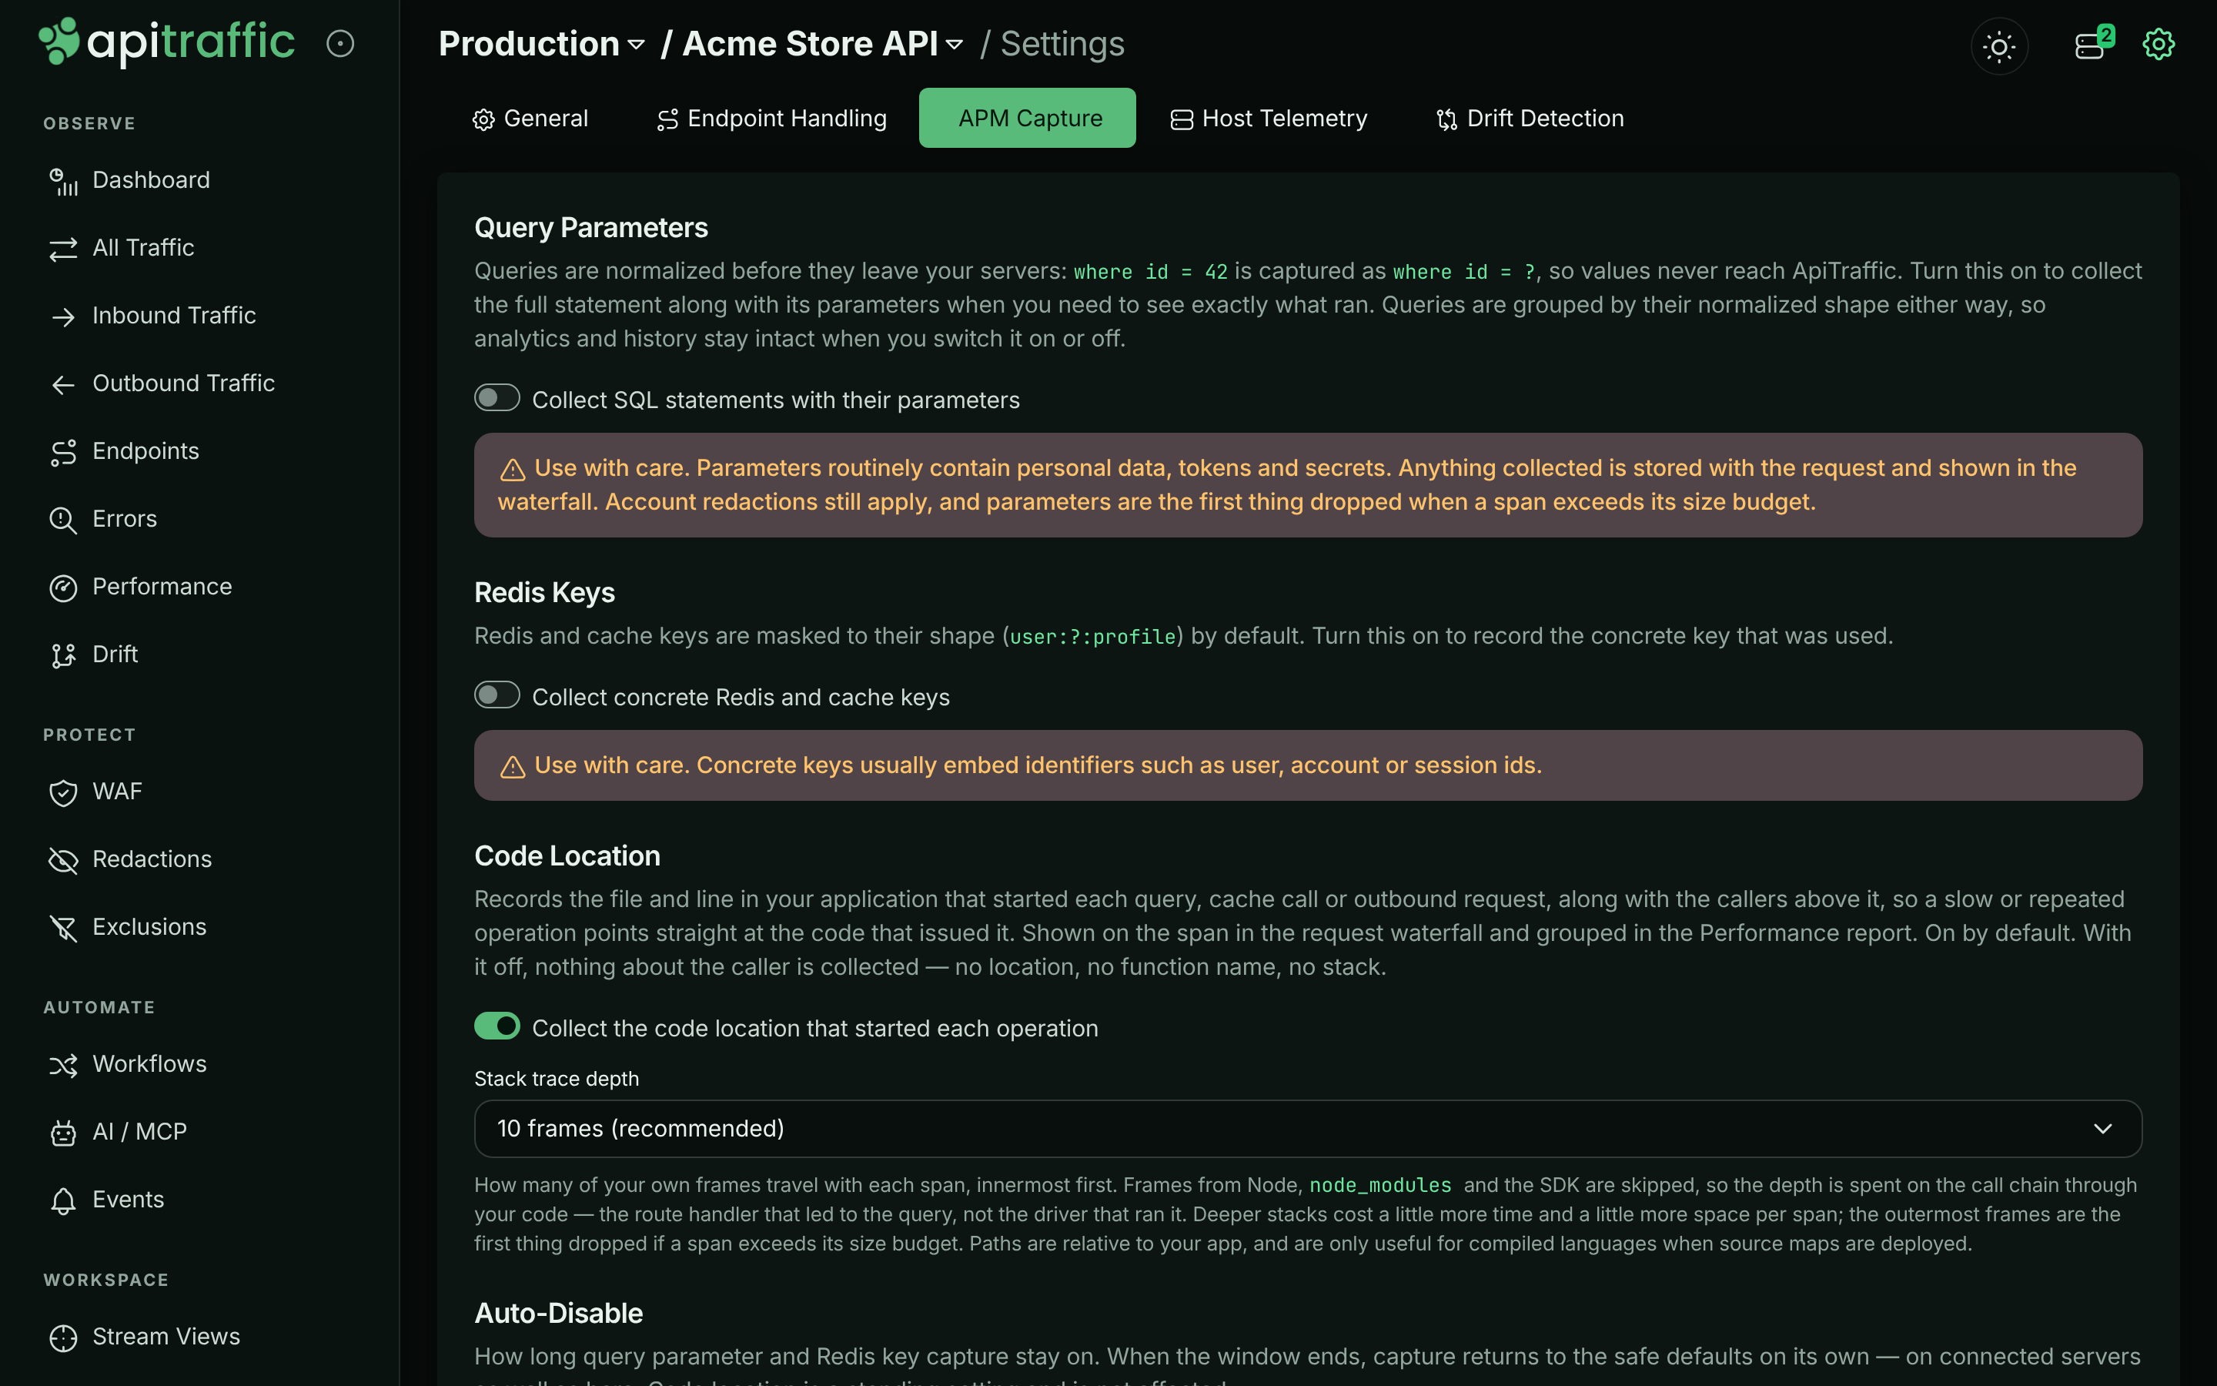Open the settings gear in header
Image resolution: width=2217 pixels, height=1386 pixels.
[2158, 44]
